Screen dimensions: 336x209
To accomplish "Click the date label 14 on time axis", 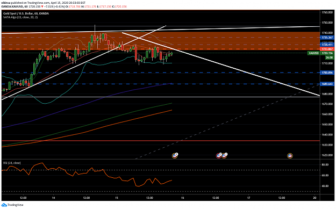I will pos(54,198).
